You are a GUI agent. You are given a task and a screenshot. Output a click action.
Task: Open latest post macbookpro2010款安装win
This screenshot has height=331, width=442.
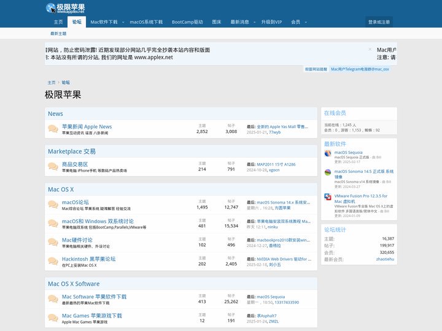click(x=283, y=240)
